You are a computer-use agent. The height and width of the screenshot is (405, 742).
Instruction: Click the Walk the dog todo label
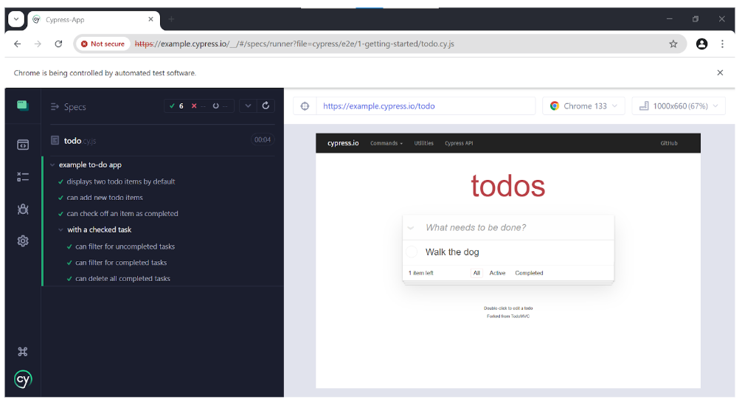point(452,252)
